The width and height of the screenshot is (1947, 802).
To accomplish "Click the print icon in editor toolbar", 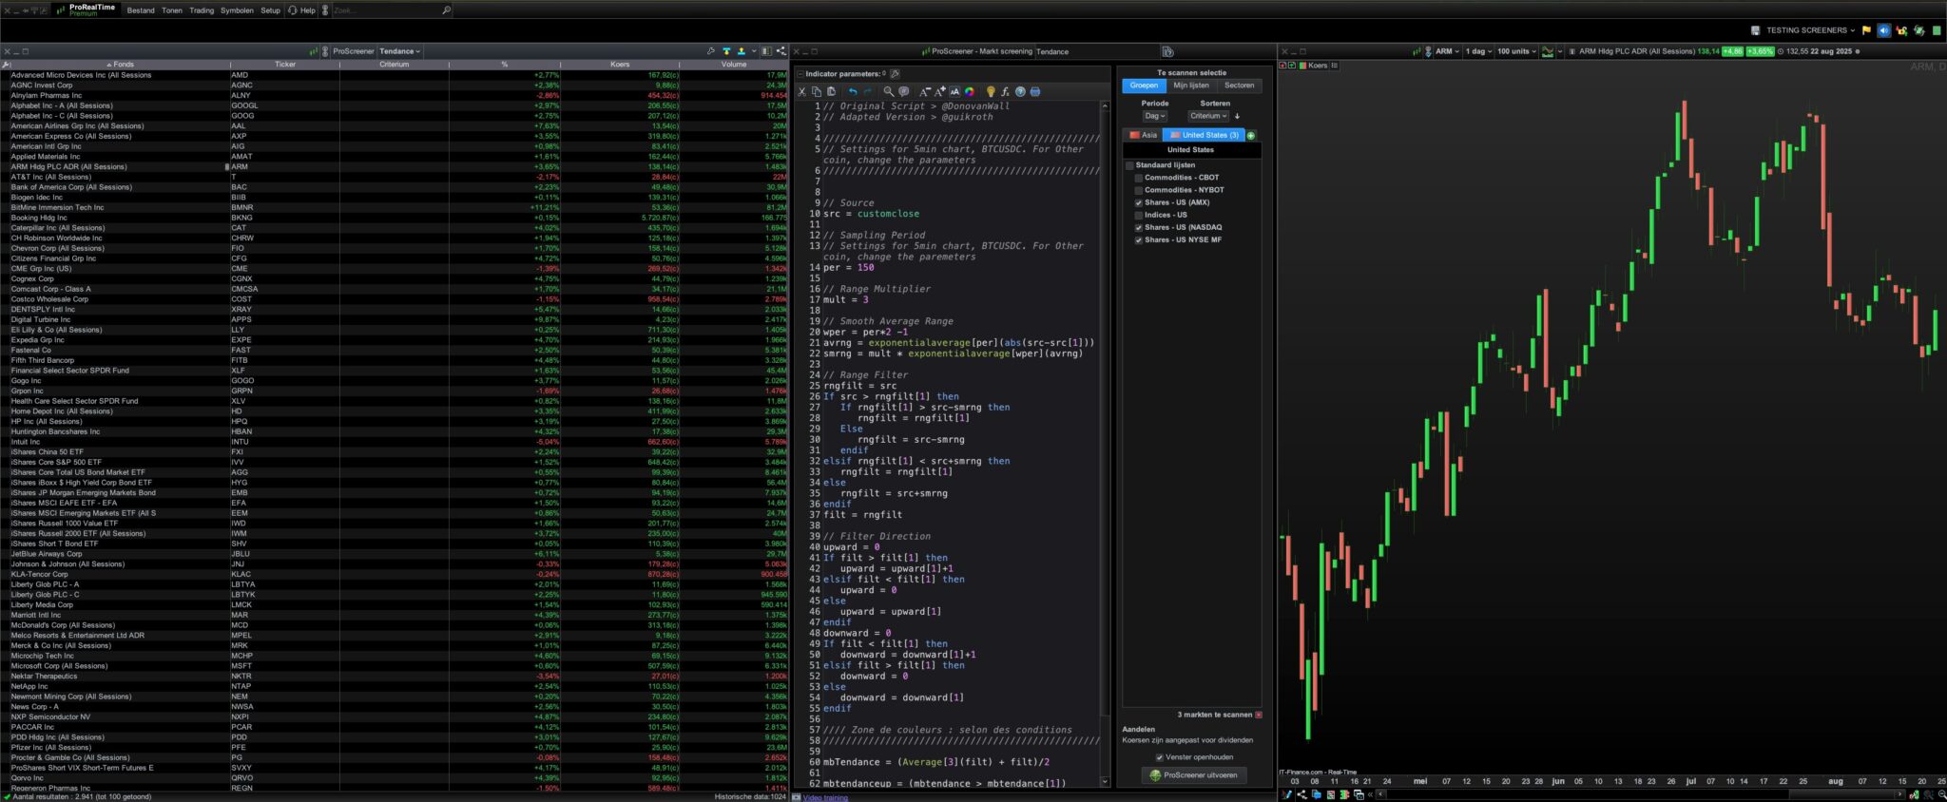I will pyautogui.click(x=1035, y=92).
